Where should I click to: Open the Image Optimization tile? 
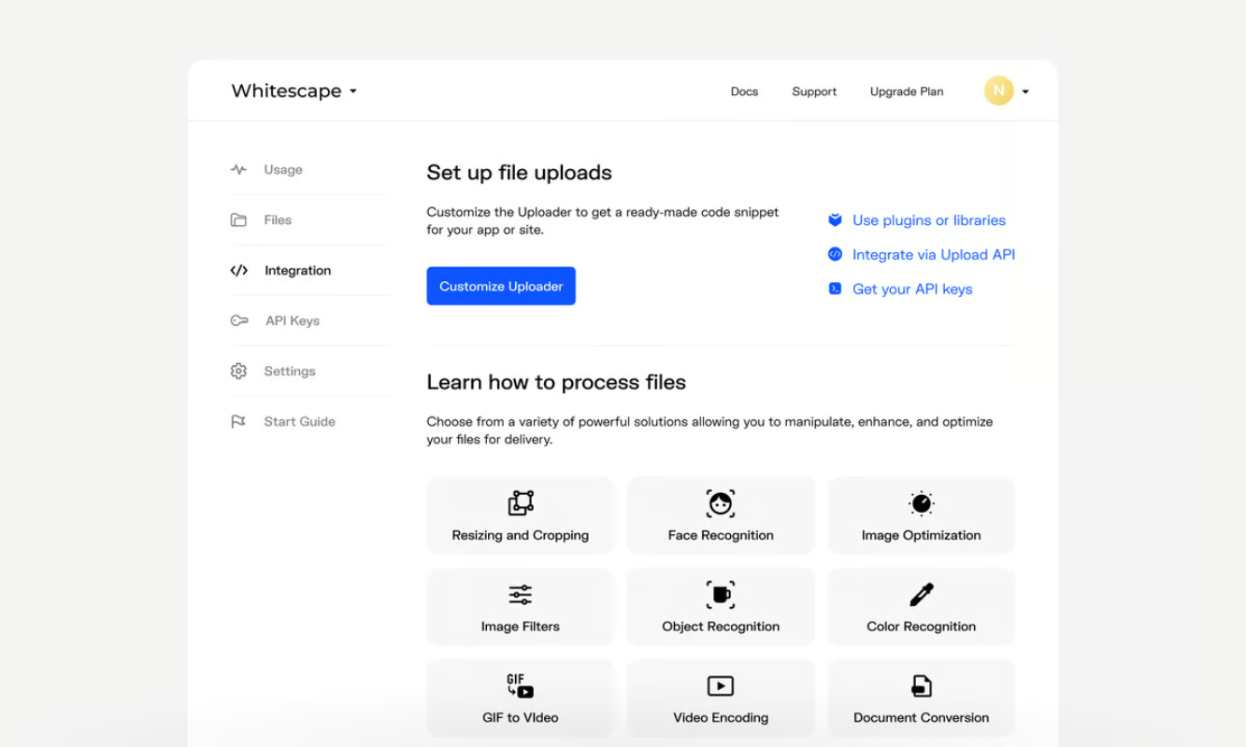pyautogui.click(x=921, y=515)
